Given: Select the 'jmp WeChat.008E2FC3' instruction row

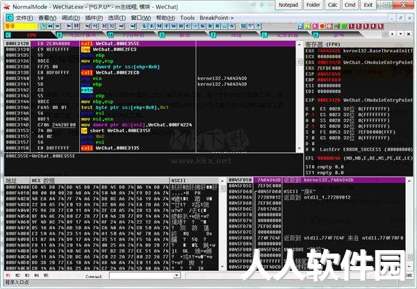Looking at the screenshot, I should [149, 49].
